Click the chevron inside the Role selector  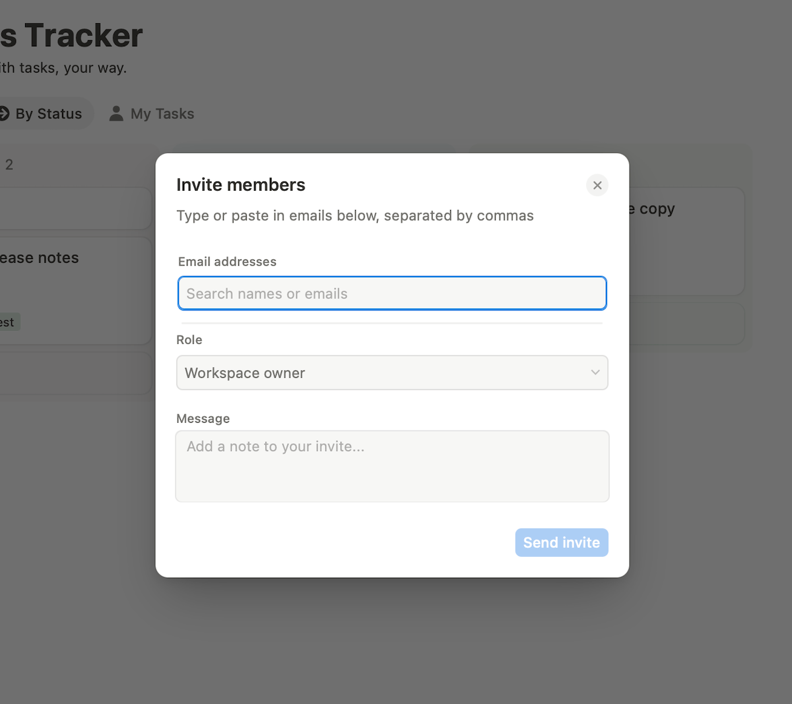click(x=594, y=372)
